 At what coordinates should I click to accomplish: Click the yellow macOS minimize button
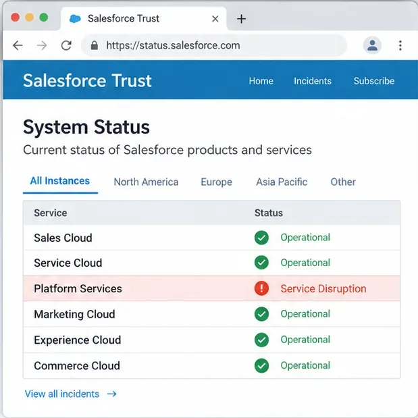coord(29,18)
